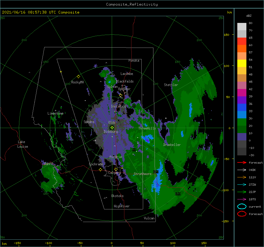Select the 80 dBZ light gray swatch

coord(242,26)
